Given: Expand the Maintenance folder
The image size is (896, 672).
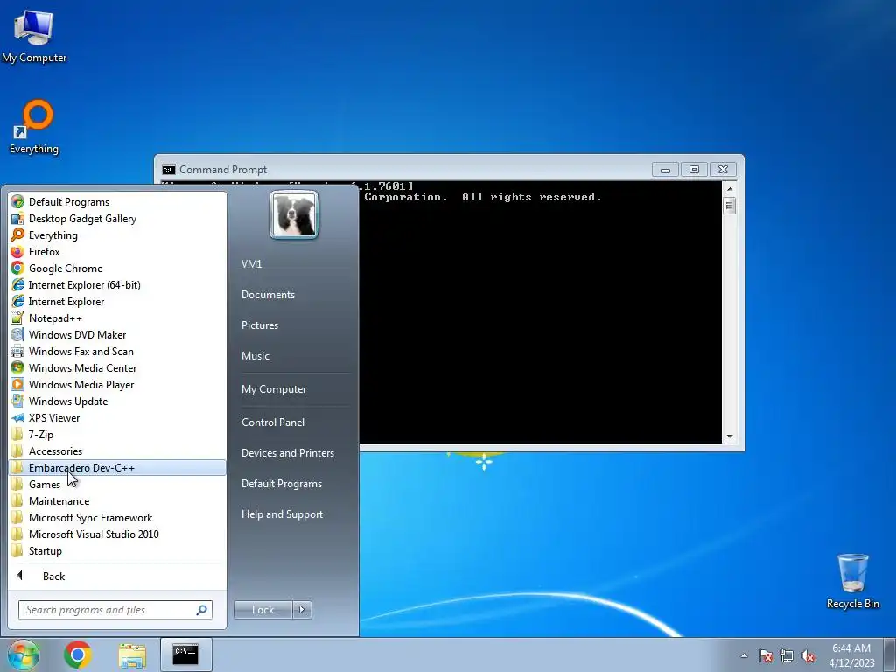Looking at the screenshot, I should pyautogui.click(x=117, y=500).
